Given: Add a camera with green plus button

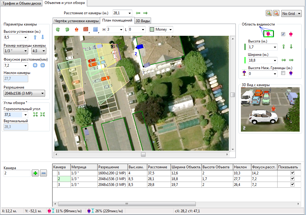Looking at the screenshot, I should pyautogui.click(x=35, y=173).
